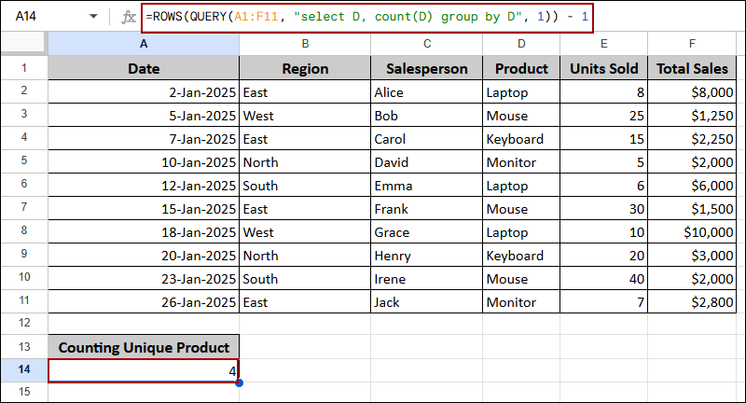Select the Bob salesperson cell

(427, 115)
